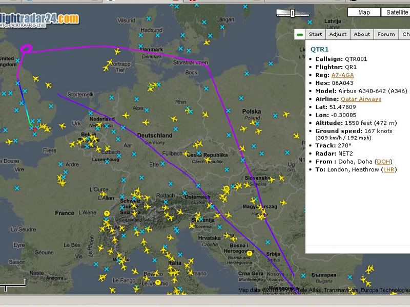The image size is (410, 307).
Task: Click the flightradar24.com logo
Action: tap(39, 20)
